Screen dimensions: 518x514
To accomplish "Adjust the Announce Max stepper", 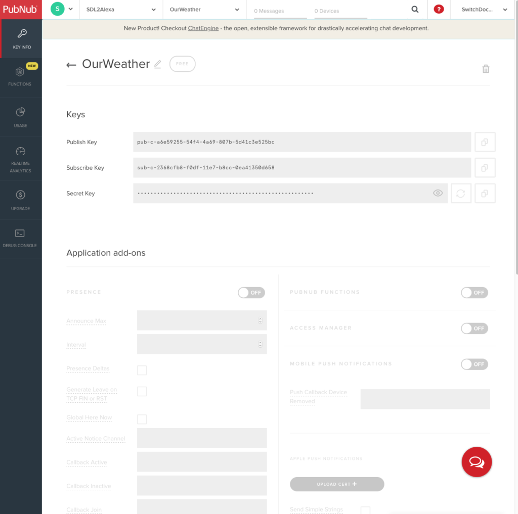I will 261,320.
